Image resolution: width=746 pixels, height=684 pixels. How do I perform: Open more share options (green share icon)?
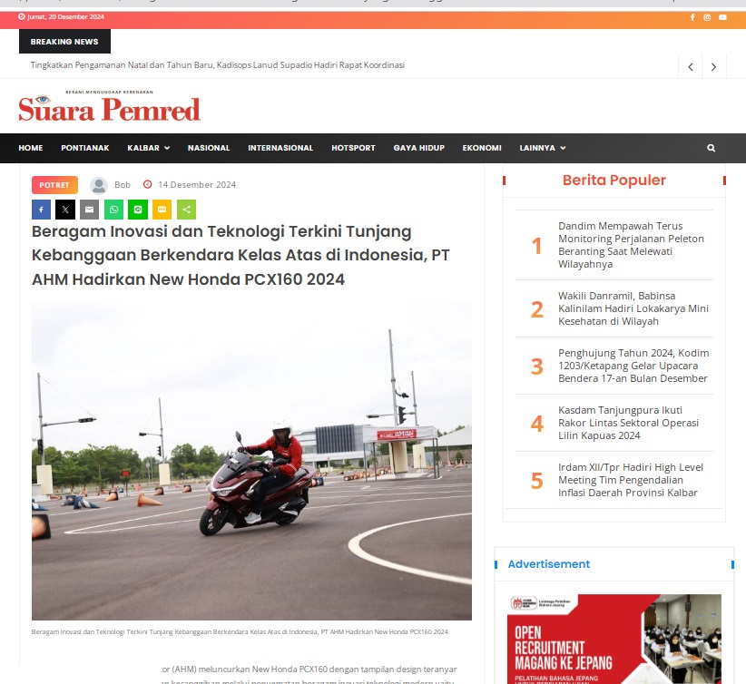pyautogui.click(x=187, y=210)
